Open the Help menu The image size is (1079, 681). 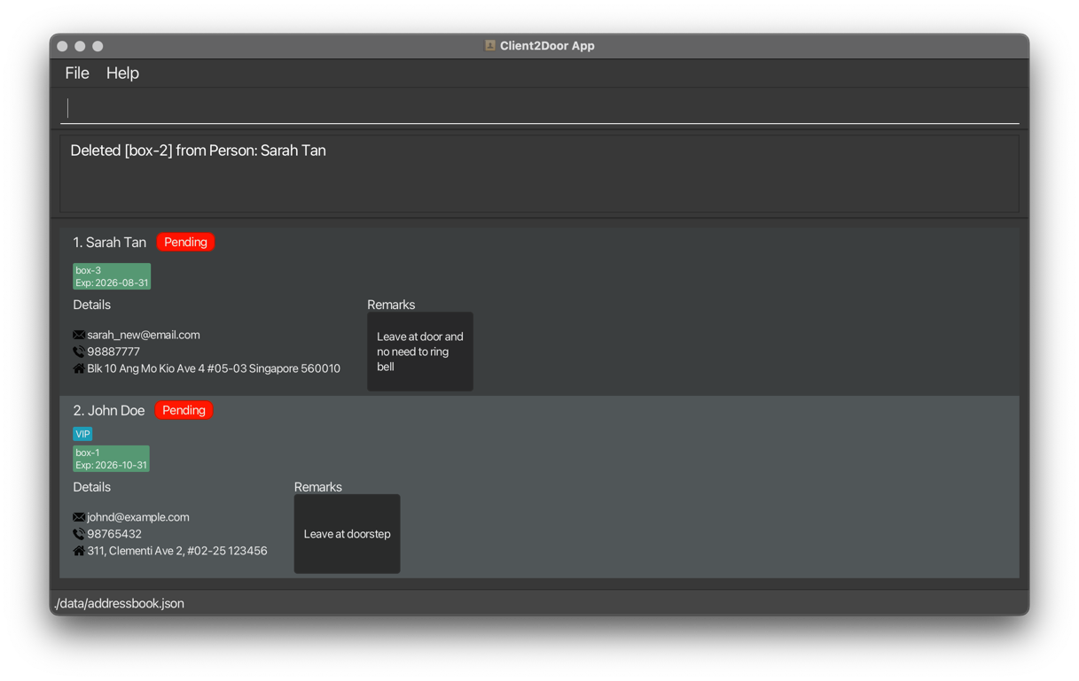122,74
